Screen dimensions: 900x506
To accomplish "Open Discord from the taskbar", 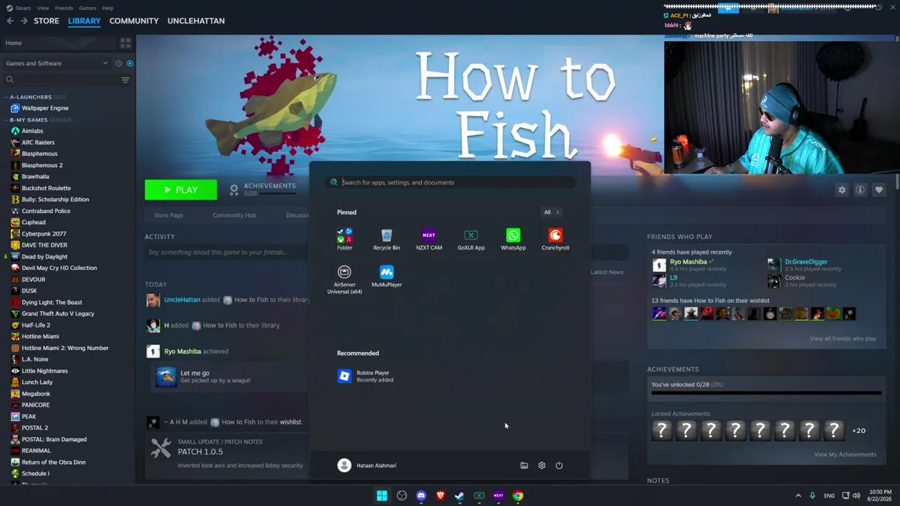I will pos(421,495).
